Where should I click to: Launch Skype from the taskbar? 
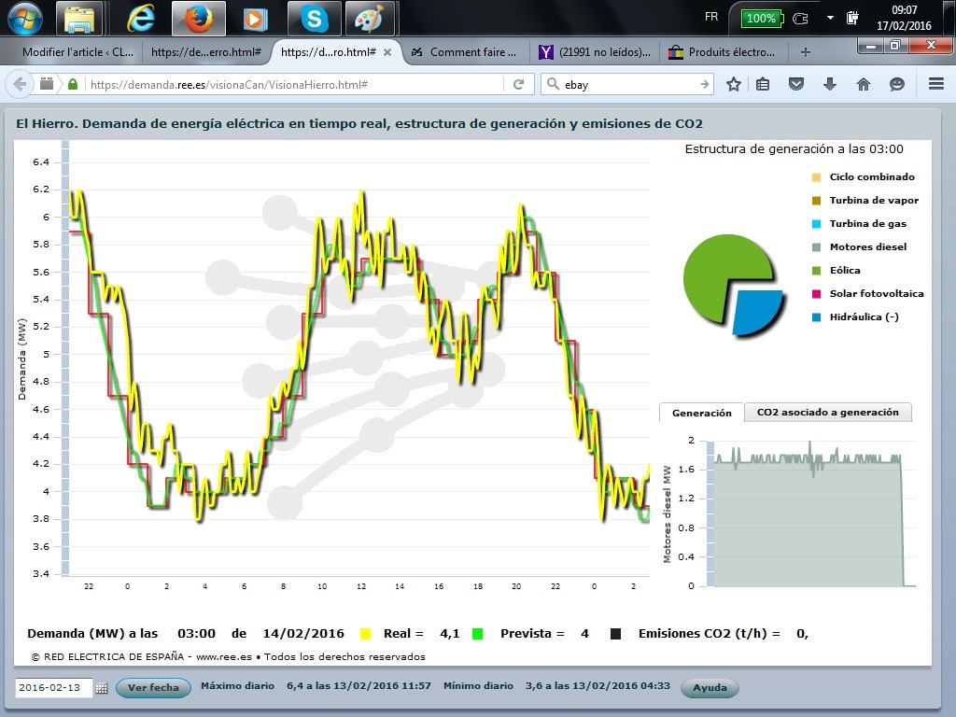click(315, 18)
